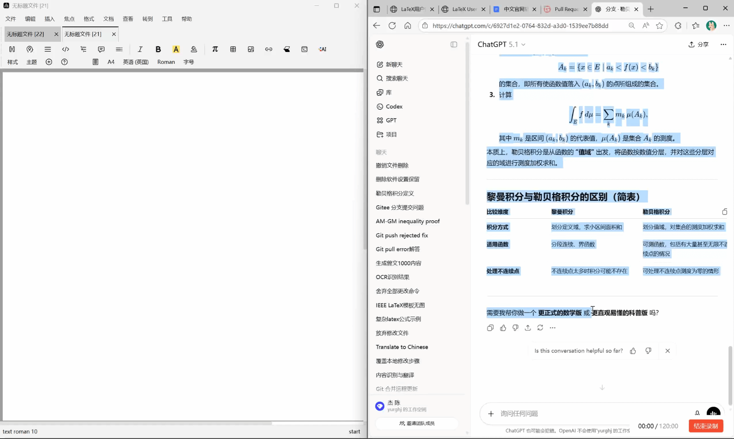Click the red 结束录制 button

tap(706, 426)
